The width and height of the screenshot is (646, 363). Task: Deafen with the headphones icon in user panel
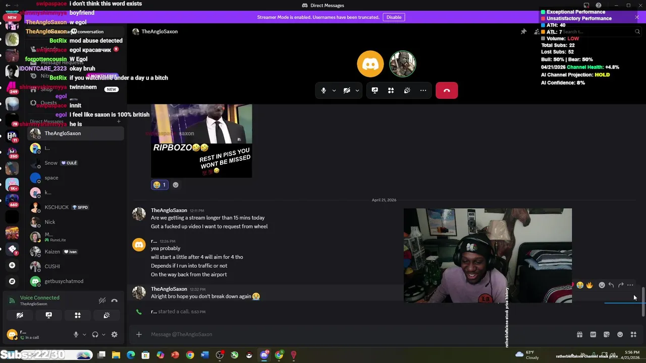(95, 334)
